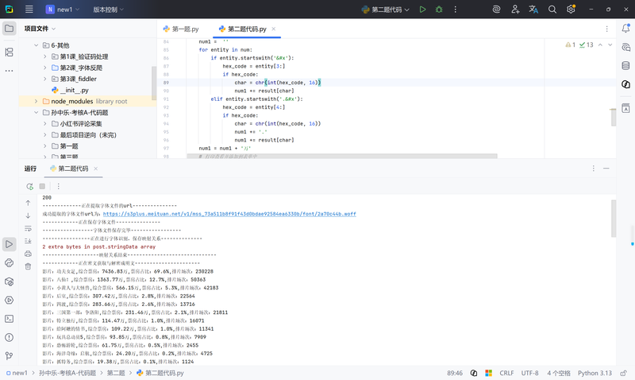This screenshot has width=635, height=380.
Task: Hide the Run tool window
Action: [606, 169]
